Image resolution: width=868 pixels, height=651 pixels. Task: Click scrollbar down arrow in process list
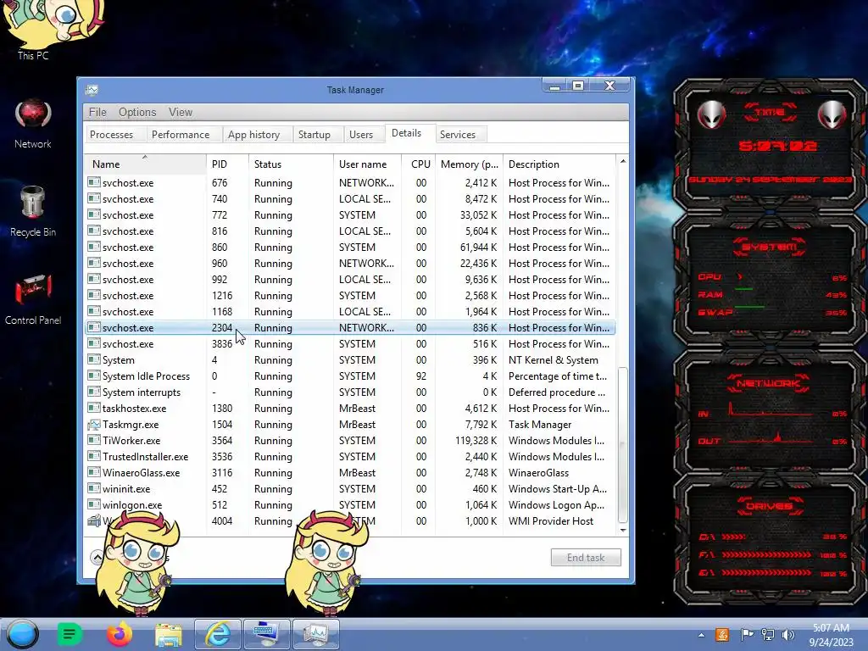[x=623, y=530]
